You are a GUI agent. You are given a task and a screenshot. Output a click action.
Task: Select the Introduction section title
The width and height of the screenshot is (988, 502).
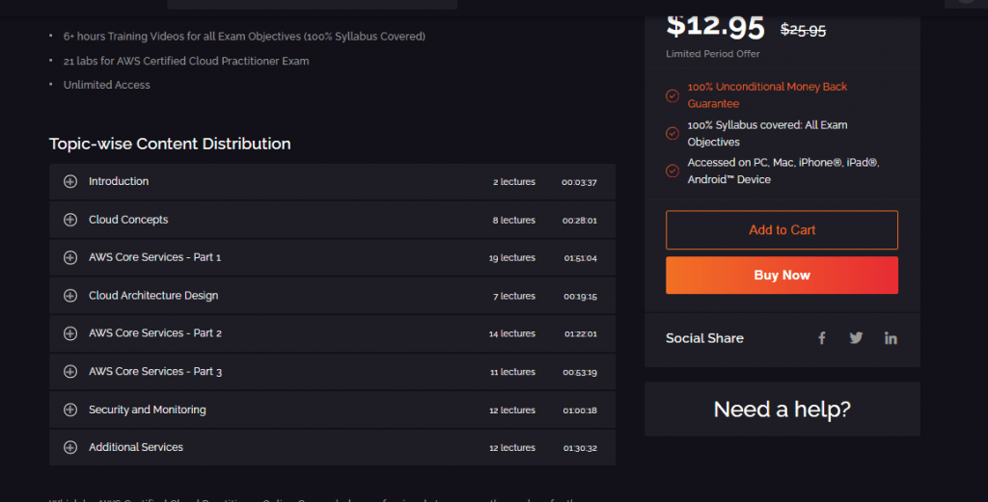coord(119,181)
